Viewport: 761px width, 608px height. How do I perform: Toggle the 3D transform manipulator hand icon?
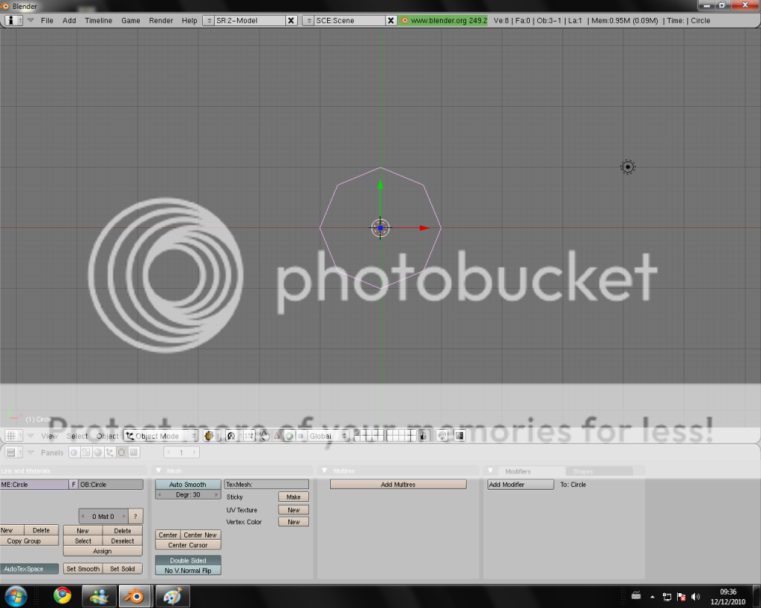[x=265, y=436]
